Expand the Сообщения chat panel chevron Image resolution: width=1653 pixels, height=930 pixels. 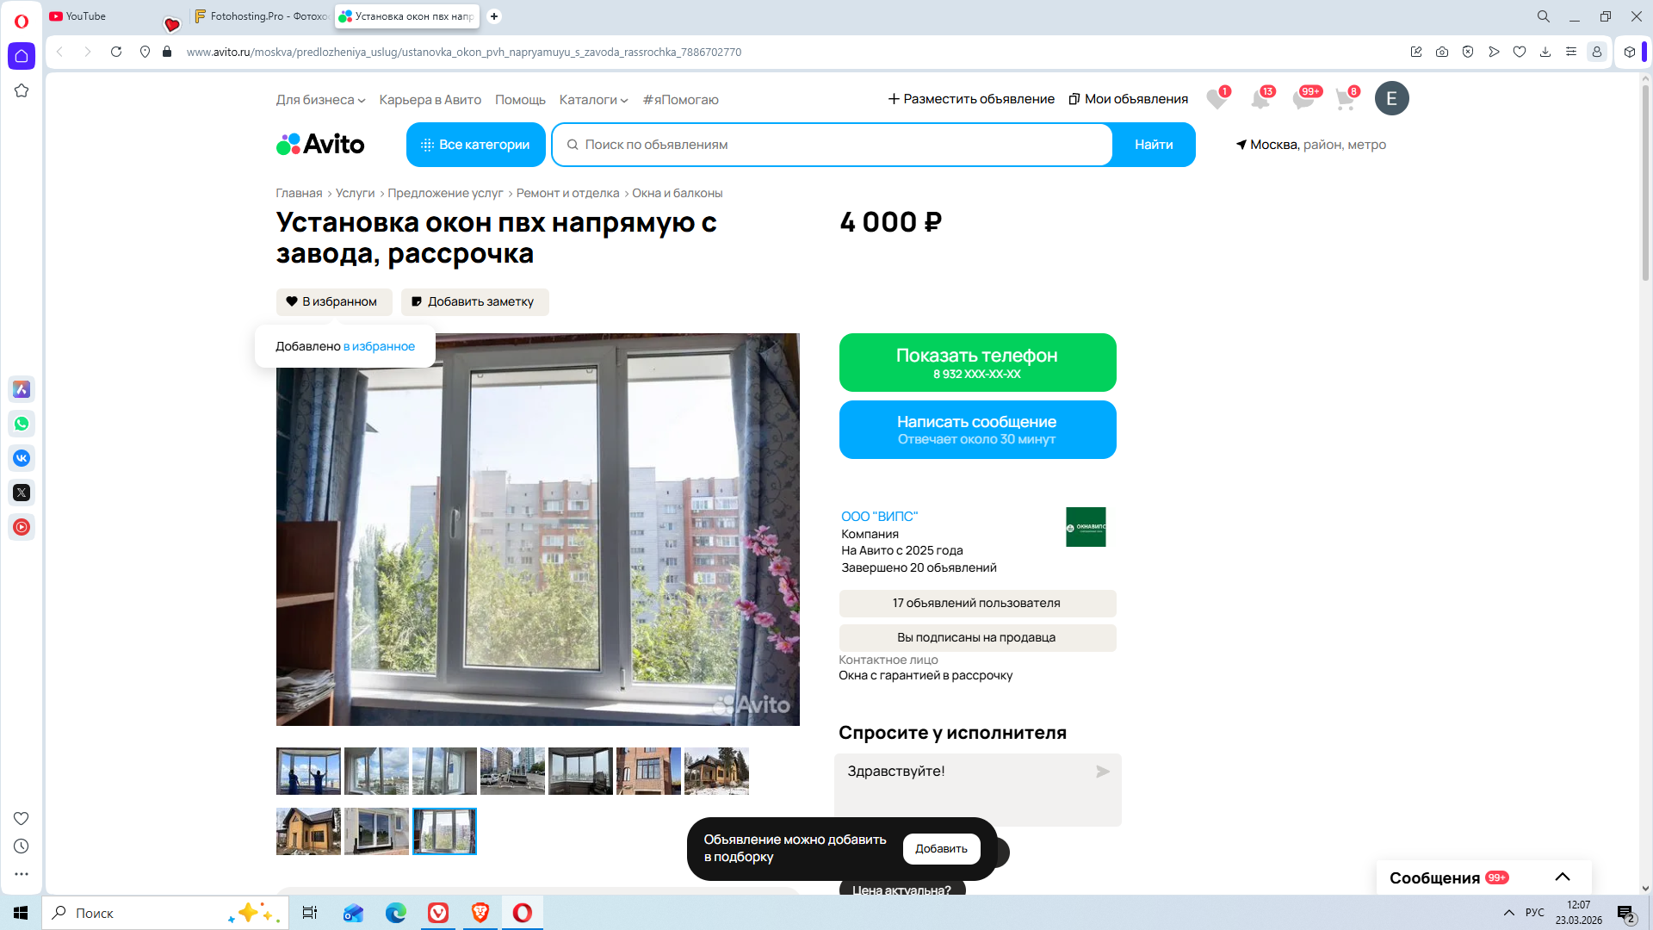tap(1562, 877)
